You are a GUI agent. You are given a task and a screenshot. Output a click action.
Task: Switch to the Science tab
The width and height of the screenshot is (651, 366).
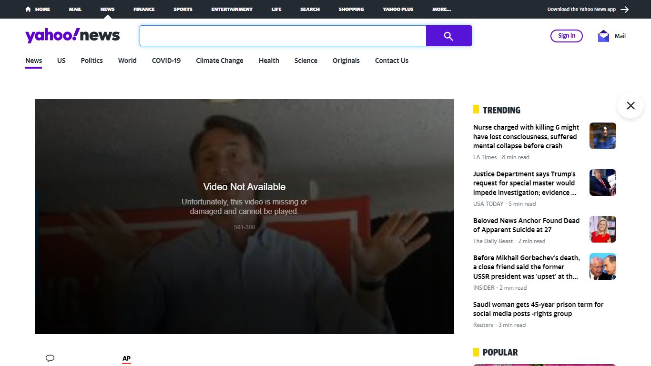pos(306,61)
